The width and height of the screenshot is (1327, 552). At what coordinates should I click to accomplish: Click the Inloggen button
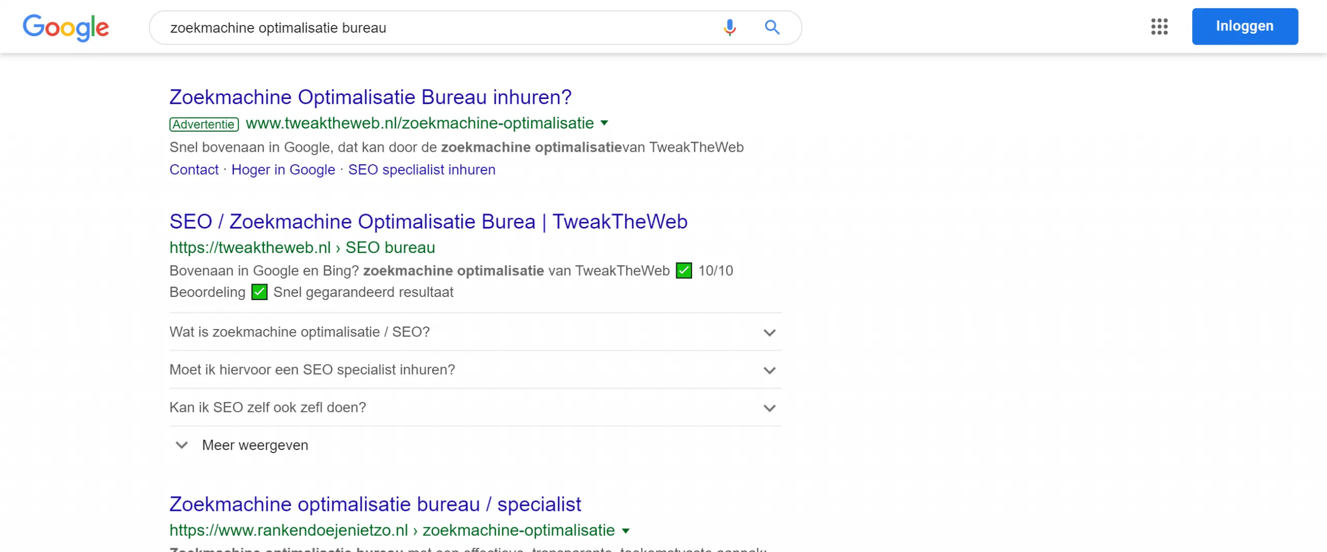coord(1245,26)
